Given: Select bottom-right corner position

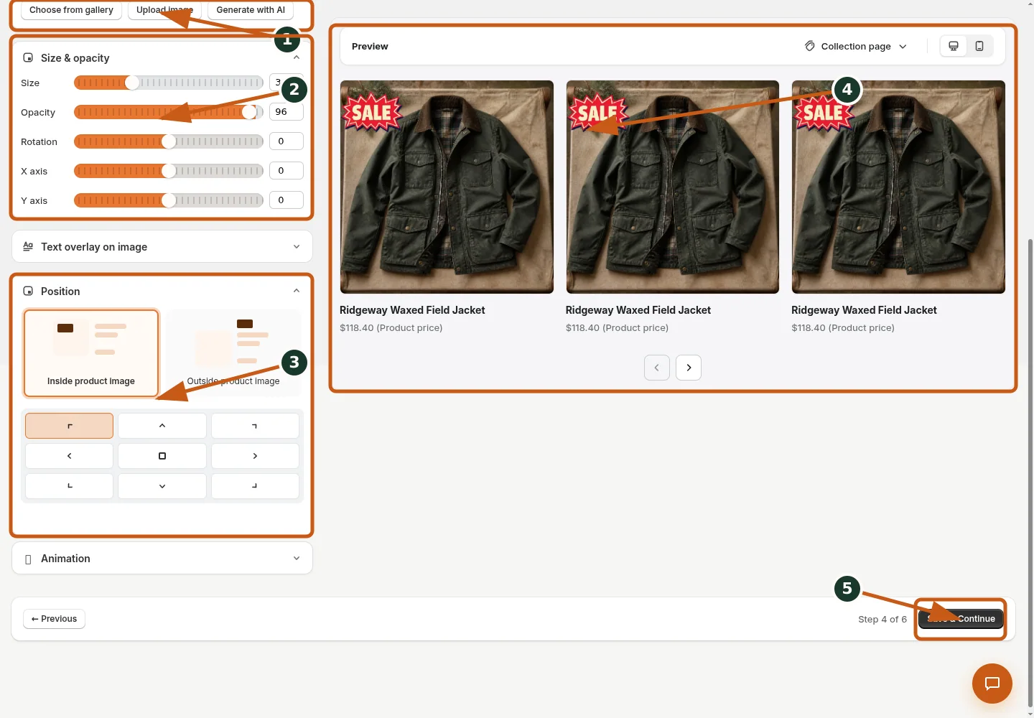Looking at the screenshot, I should tap(255, 486).
